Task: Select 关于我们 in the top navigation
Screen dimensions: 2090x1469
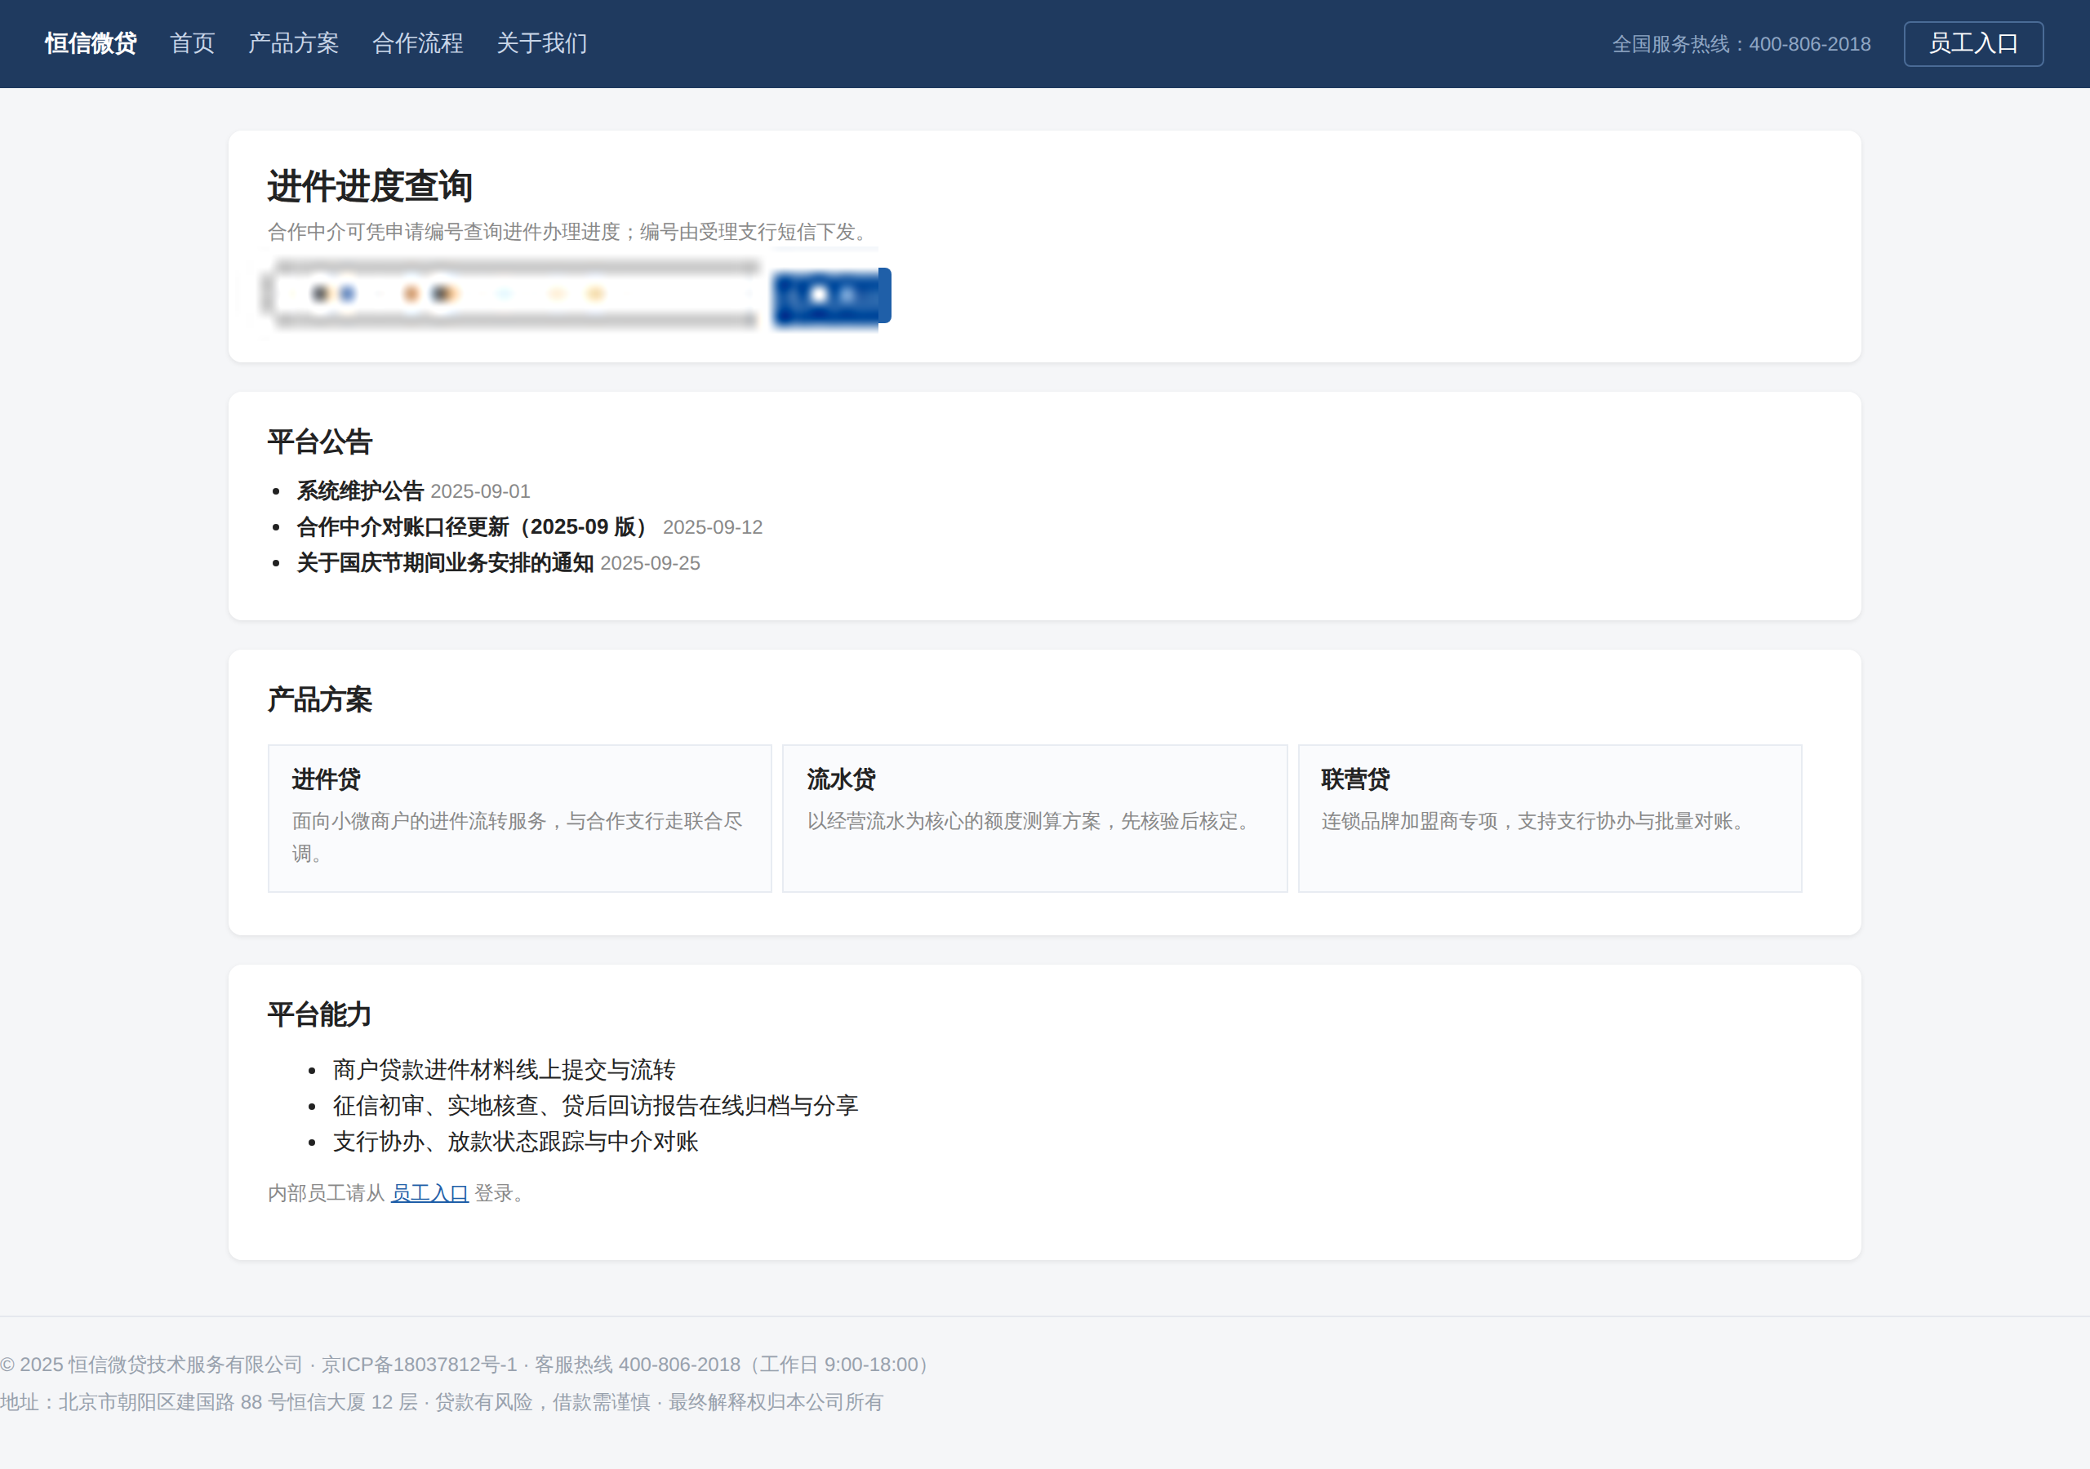Action: pos(541,44)
